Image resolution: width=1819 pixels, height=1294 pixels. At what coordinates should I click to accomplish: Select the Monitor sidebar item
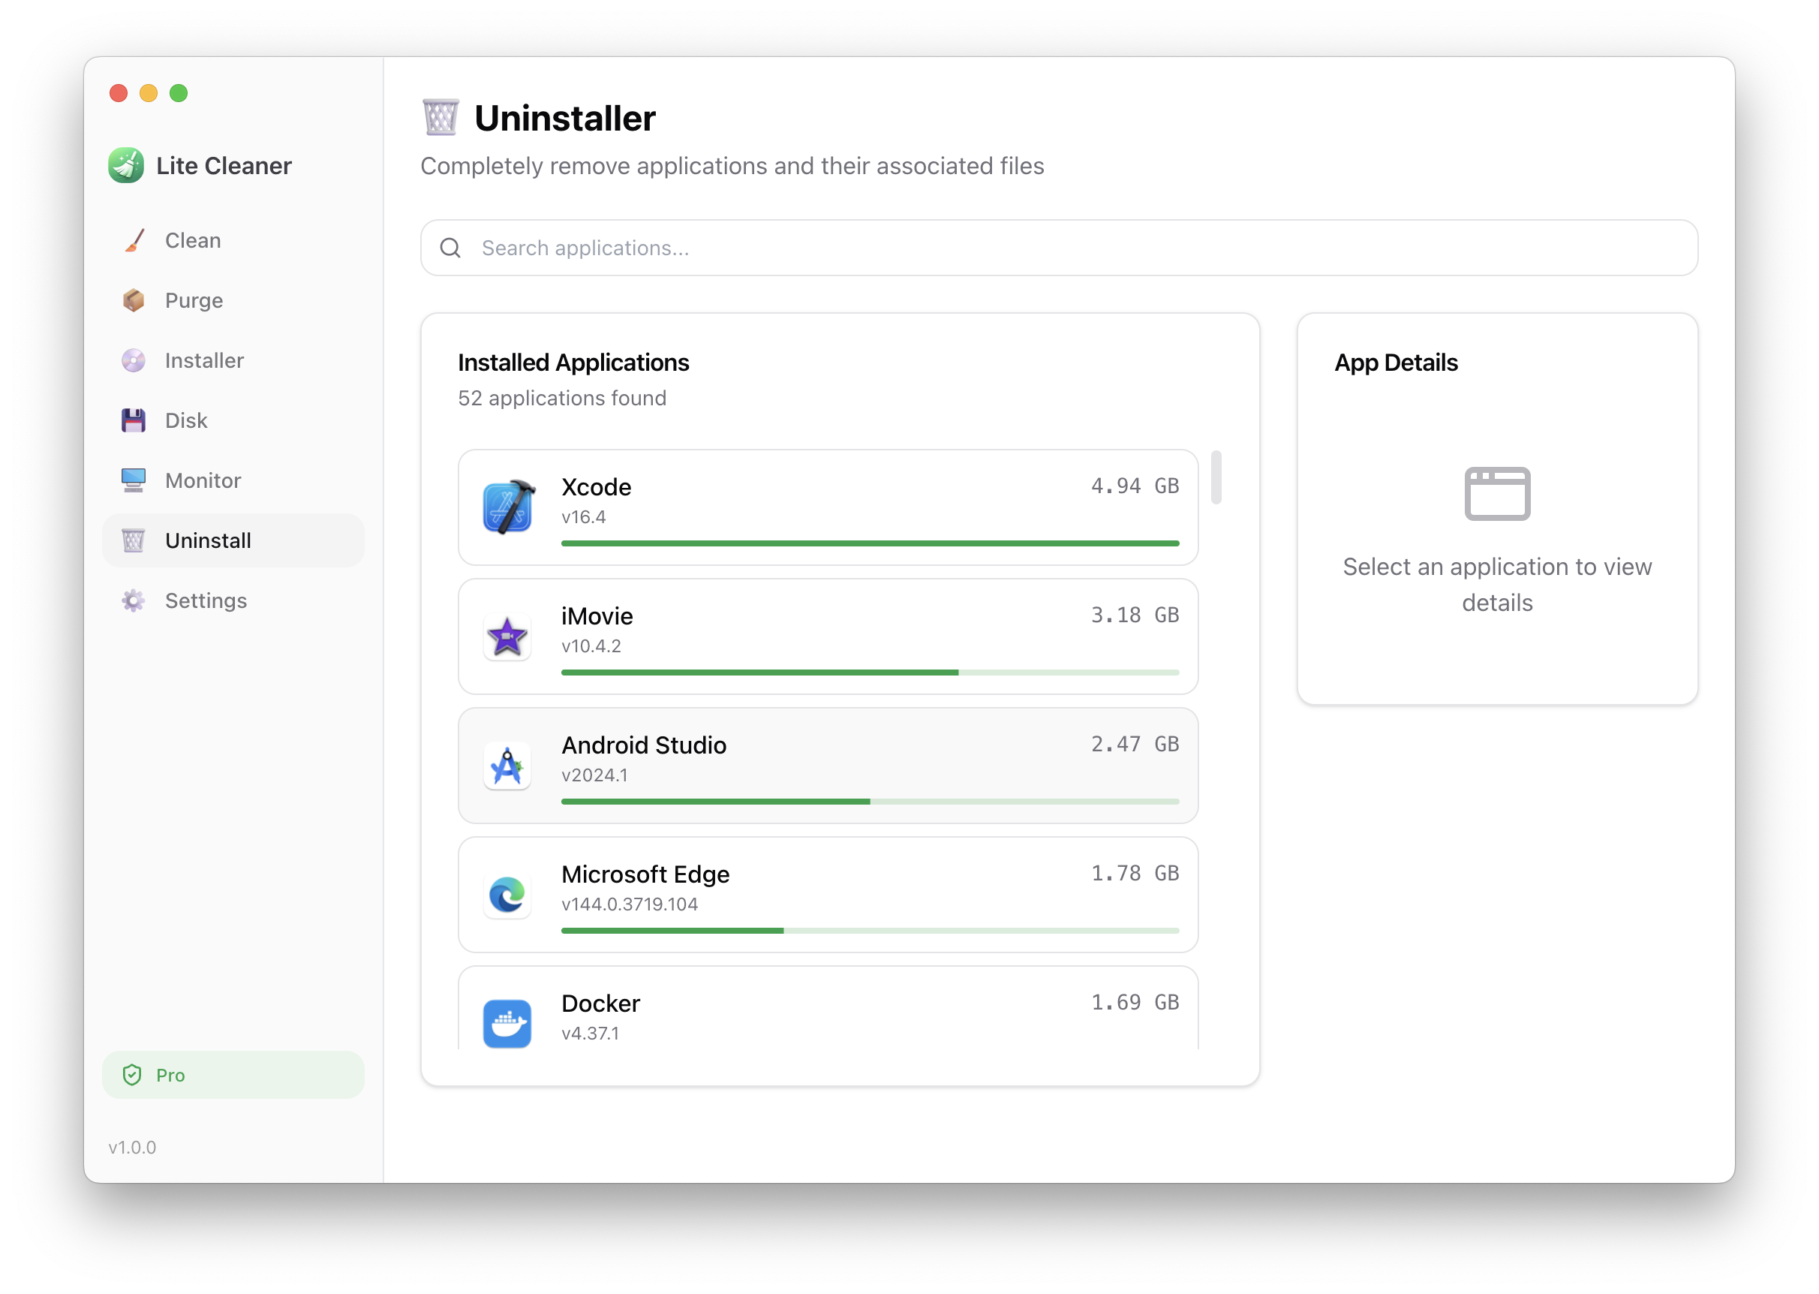pos(203,480)
